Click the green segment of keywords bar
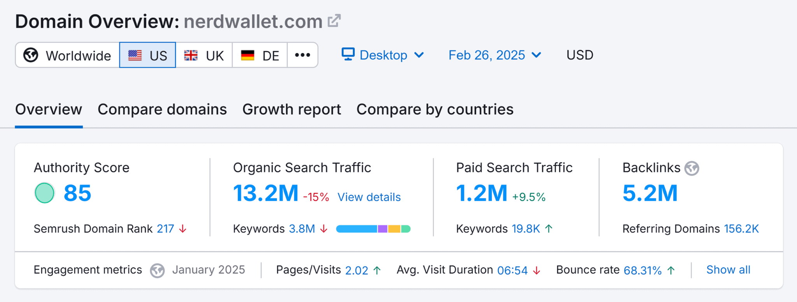Viewport: 797px width, 302px height. 406,229
